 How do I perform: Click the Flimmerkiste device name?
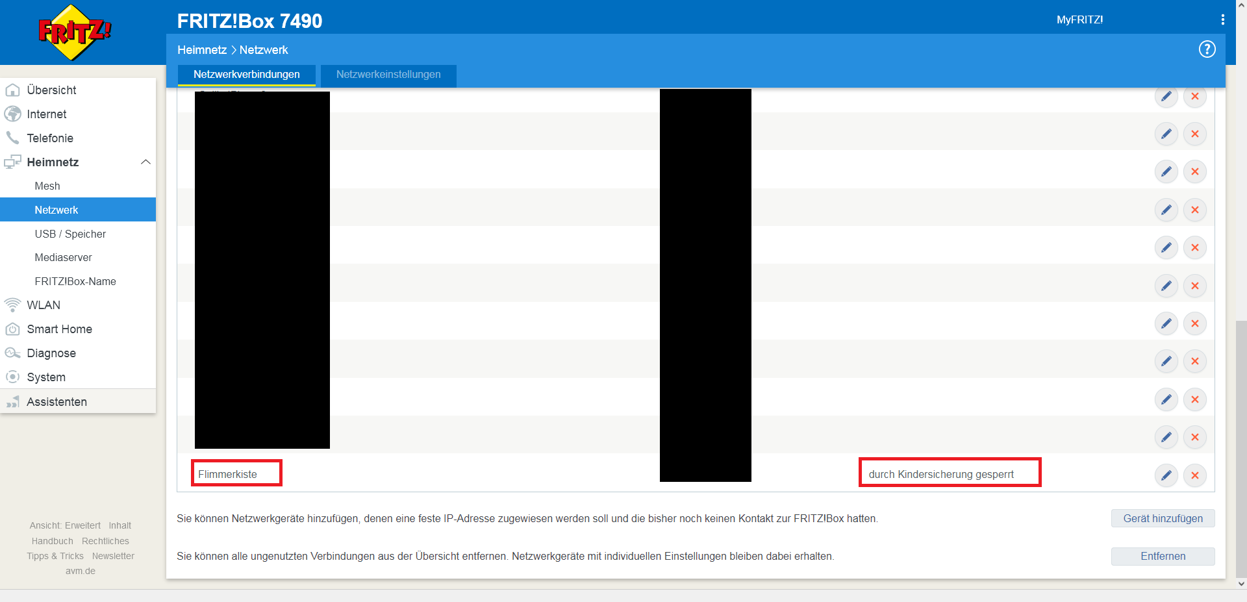[227, 474]
